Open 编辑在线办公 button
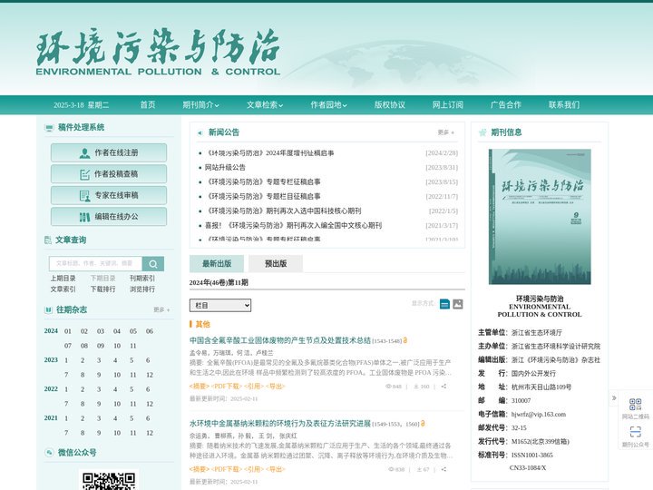653x490 pixels. (x=109, y=217)
